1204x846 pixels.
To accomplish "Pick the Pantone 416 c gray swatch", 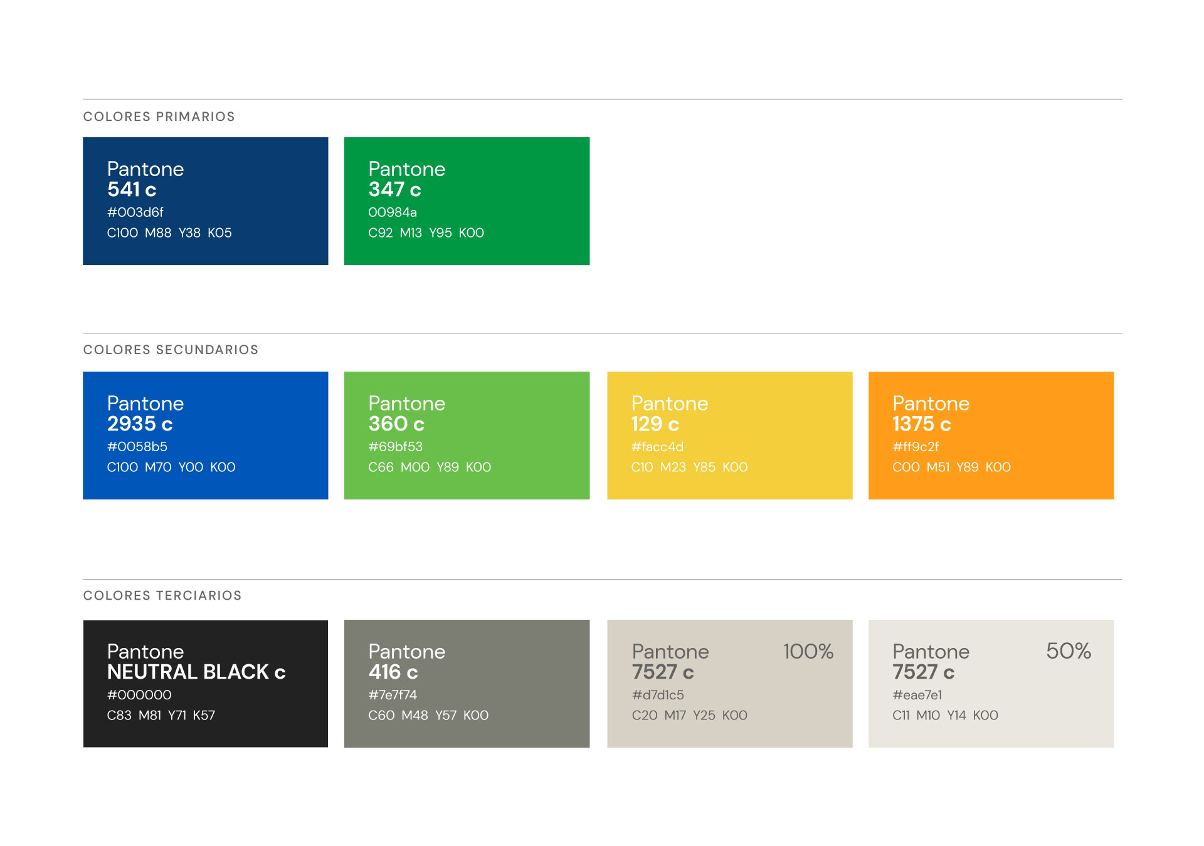I will [x=467, y=684].
